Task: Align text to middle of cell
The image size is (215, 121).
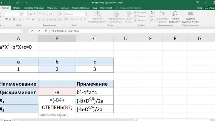Action: (x=43, y=14)
